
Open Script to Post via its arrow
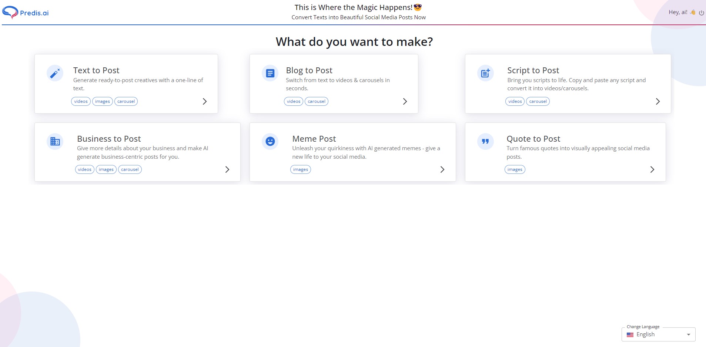[658, 101]
